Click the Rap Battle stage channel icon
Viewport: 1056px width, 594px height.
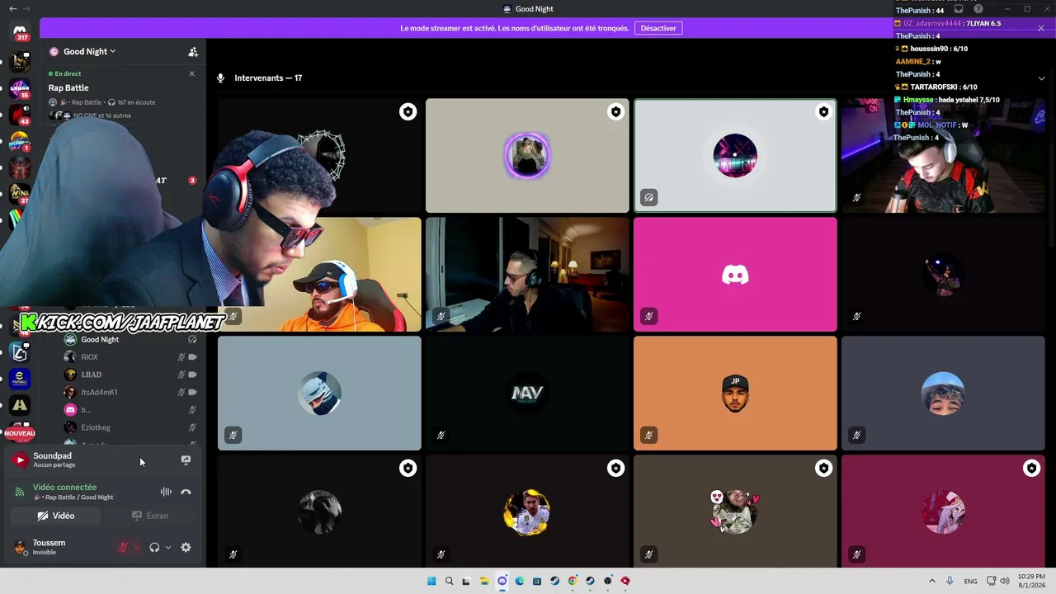point(54,102)
